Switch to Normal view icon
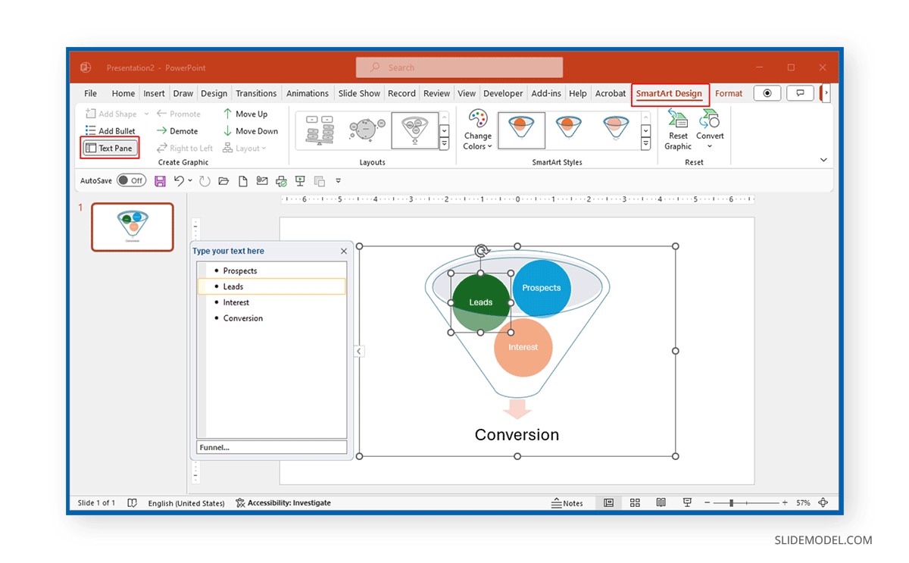909x563 pixels. (608, 503)
